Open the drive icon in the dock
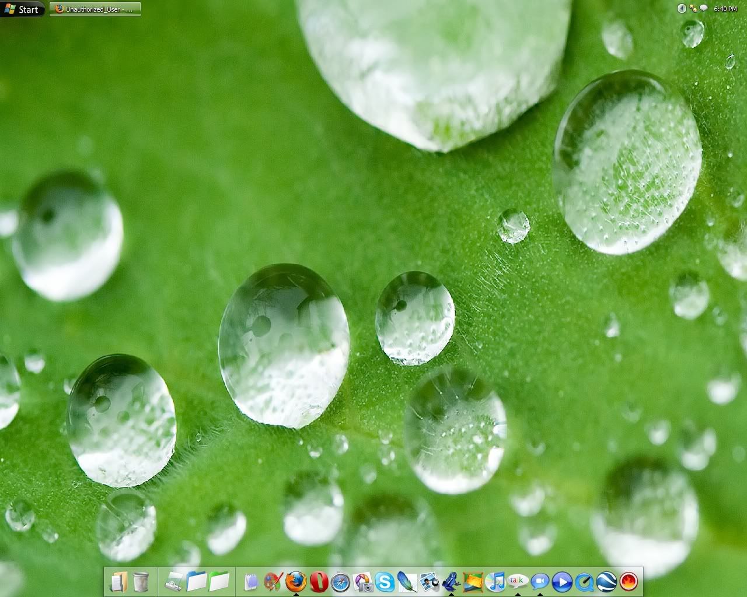This screenshot has height=597, width=747. [x=174, y=581]
